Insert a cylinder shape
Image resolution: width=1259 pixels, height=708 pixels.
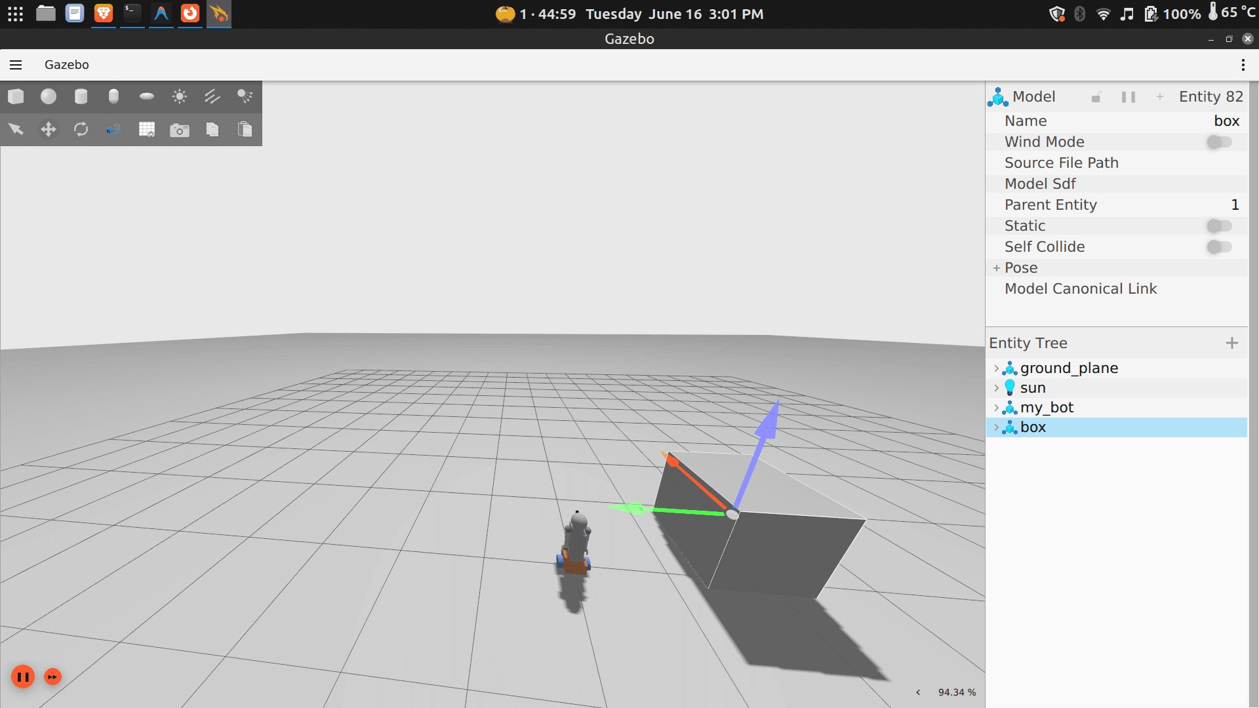pos(81,97)
